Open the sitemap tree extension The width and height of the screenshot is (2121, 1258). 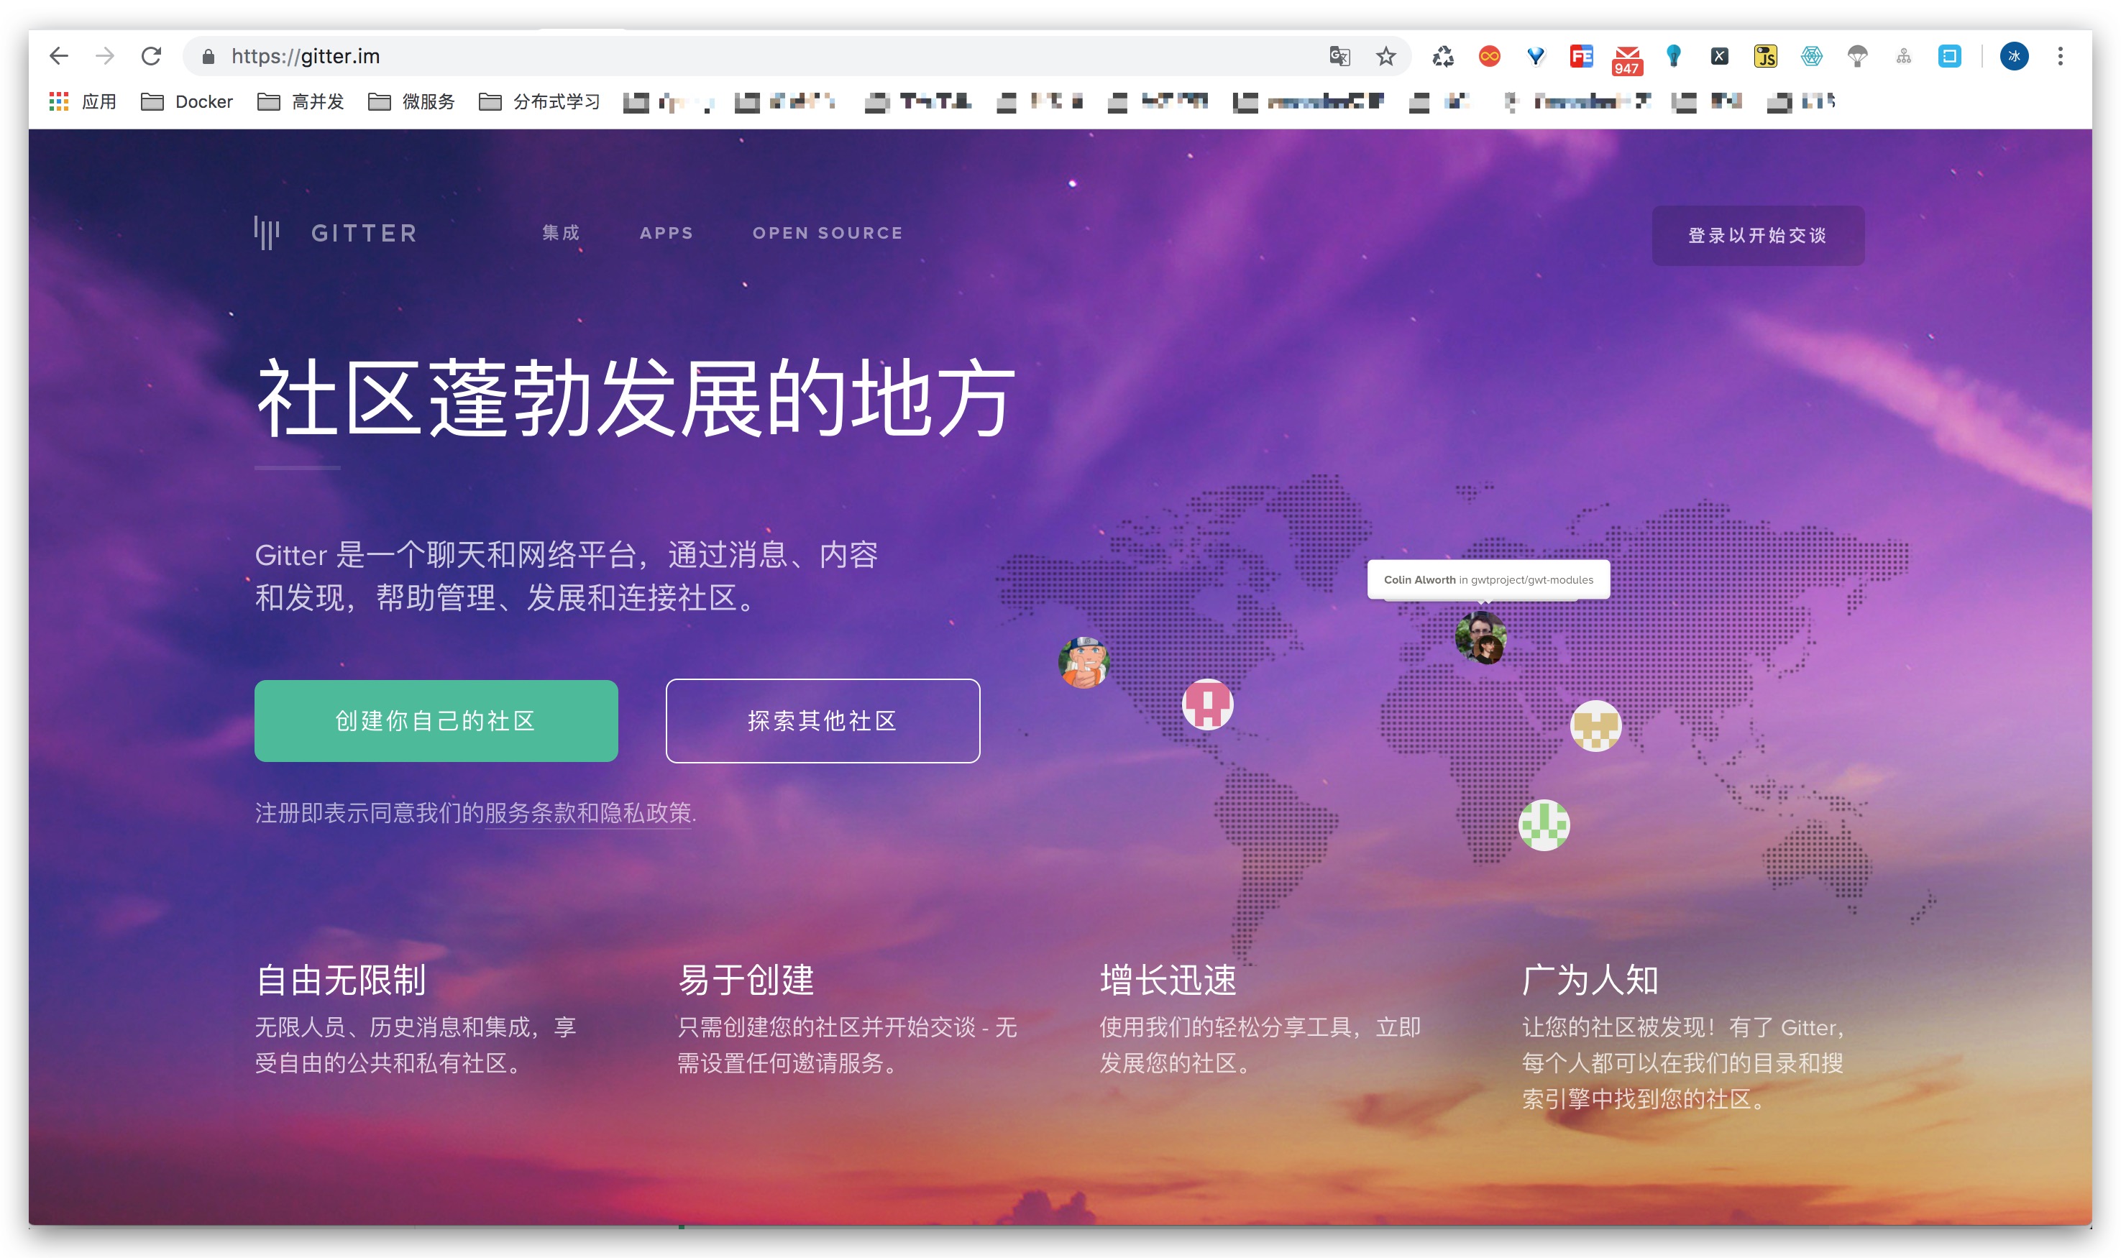(1904, 57)
